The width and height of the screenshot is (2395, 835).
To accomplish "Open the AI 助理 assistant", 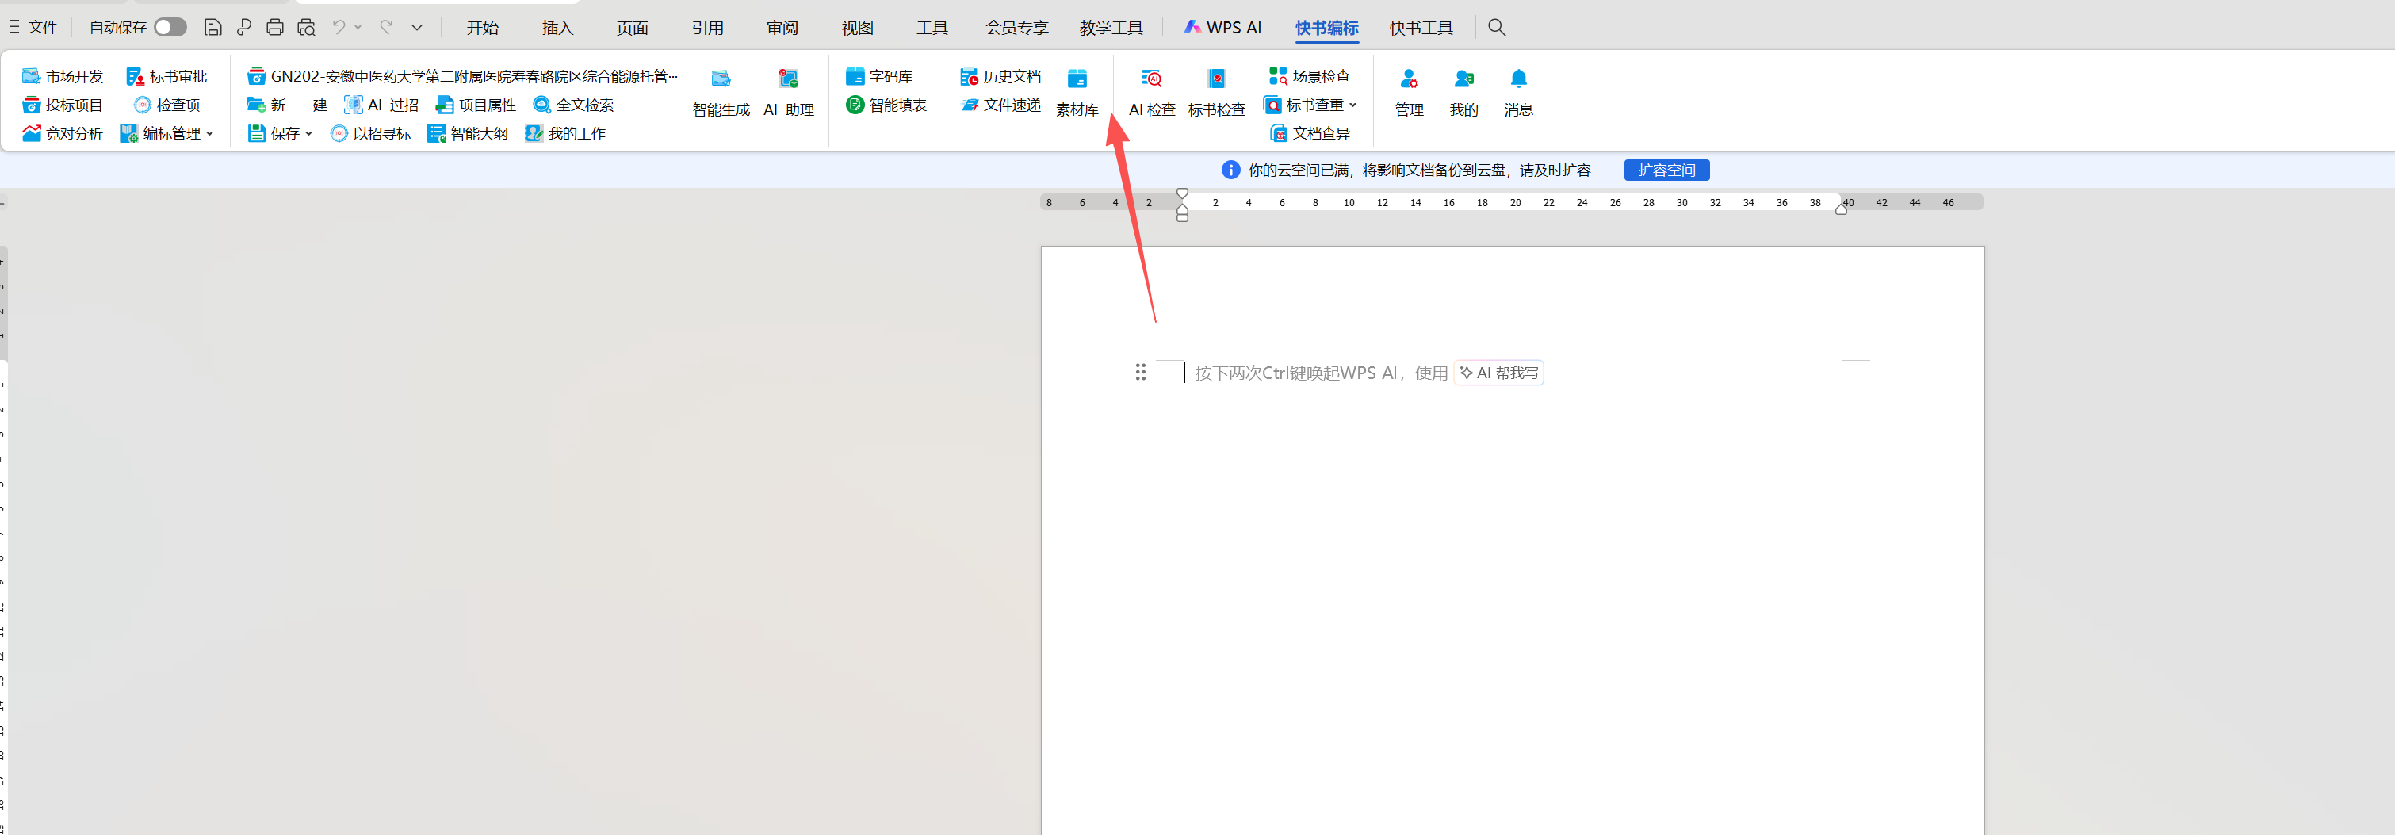I will pos(788,80).
